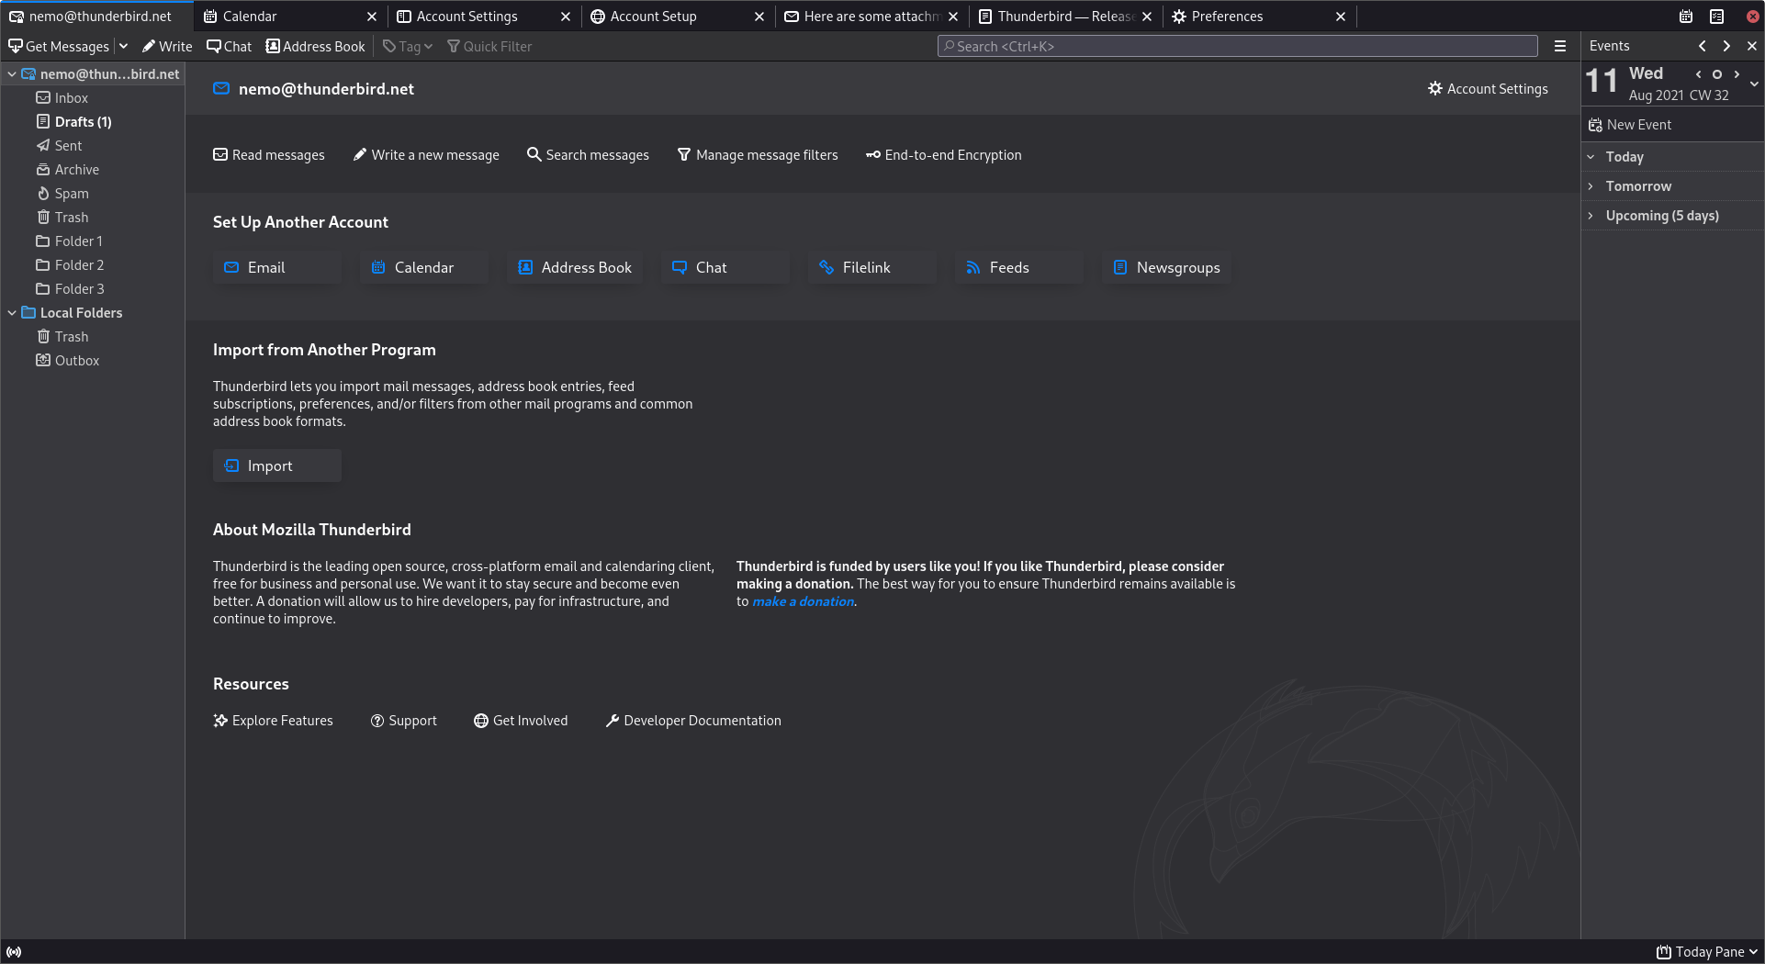Collapse the nemo@thunderbird.net account tree

[x=11, y=73]
